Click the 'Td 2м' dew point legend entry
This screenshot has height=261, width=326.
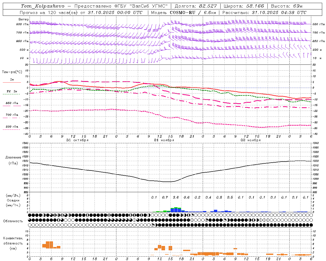click(x=12, y=91)
